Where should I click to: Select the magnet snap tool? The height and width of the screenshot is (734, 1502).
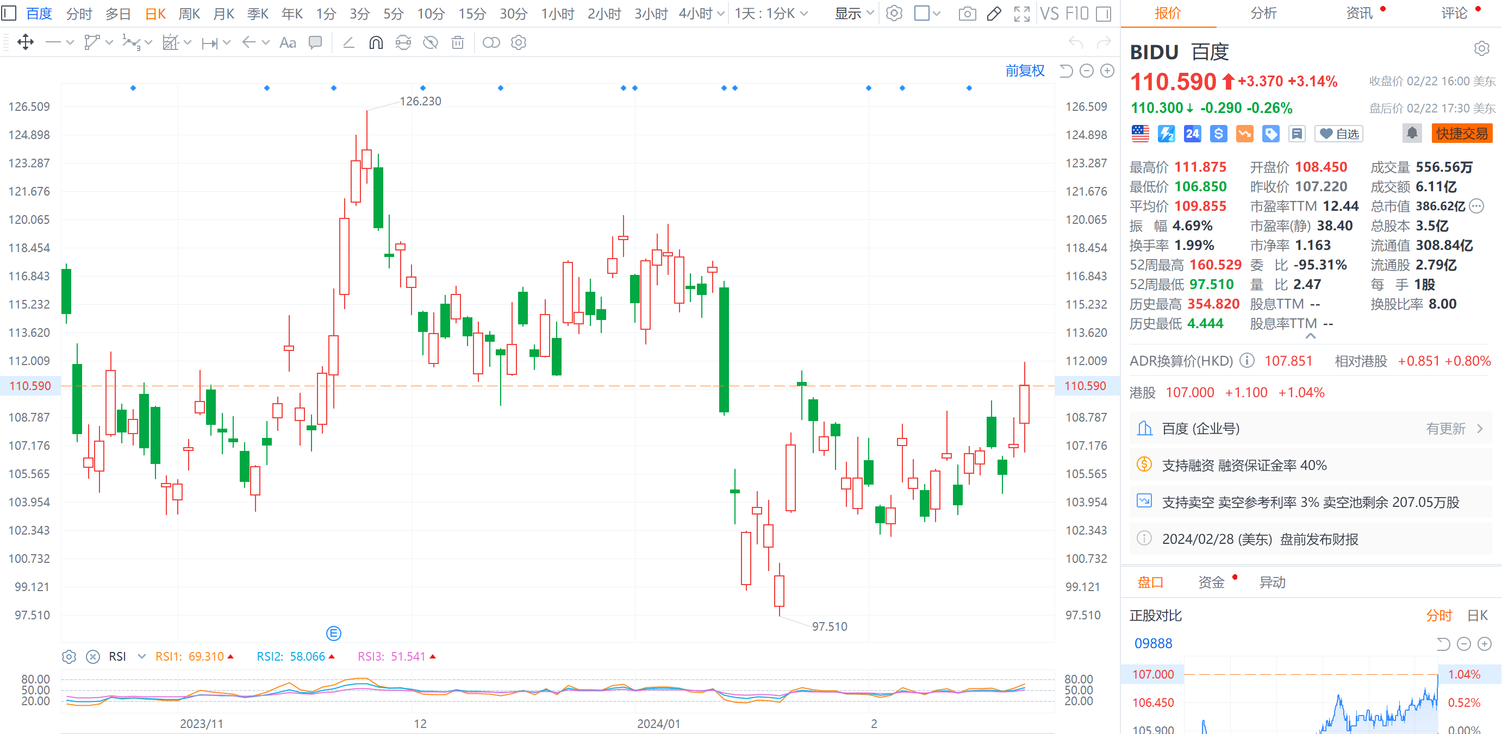click(x=376, y=42)
